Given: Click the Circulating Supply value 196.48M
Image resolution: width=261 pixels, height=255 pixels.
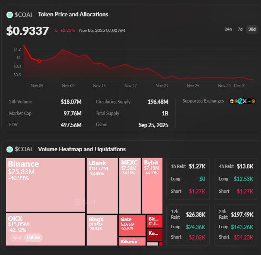Looking at the screenshot, I should tap(158, 102).
